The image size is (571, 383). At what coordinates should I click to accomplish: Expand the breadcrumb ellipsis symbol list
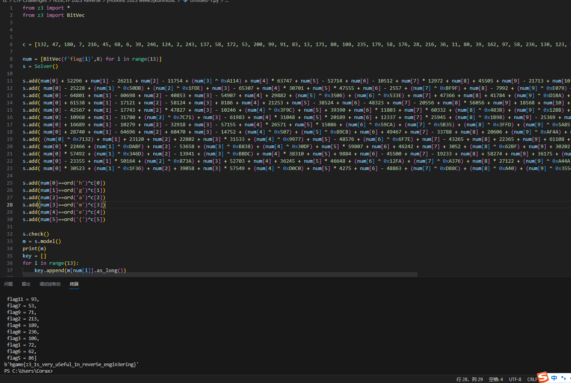pos(227,1)
